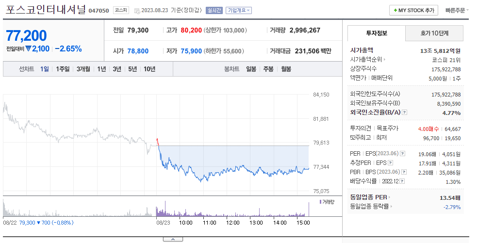This screenshot has width=478, height=243.
Task: Click the 거래대금 value 231,506 백만
Action: click(313, 51)
